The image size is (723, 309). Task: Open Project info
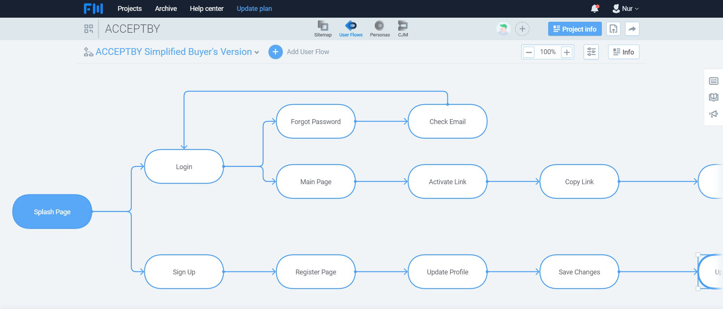pyautogui.click(x=575, y=29)
